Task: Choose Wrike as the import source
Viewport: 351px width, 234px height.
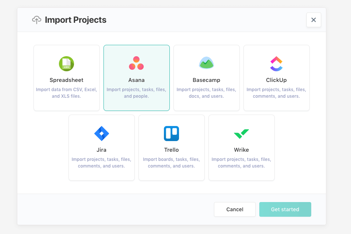Action: pos(241,147)
